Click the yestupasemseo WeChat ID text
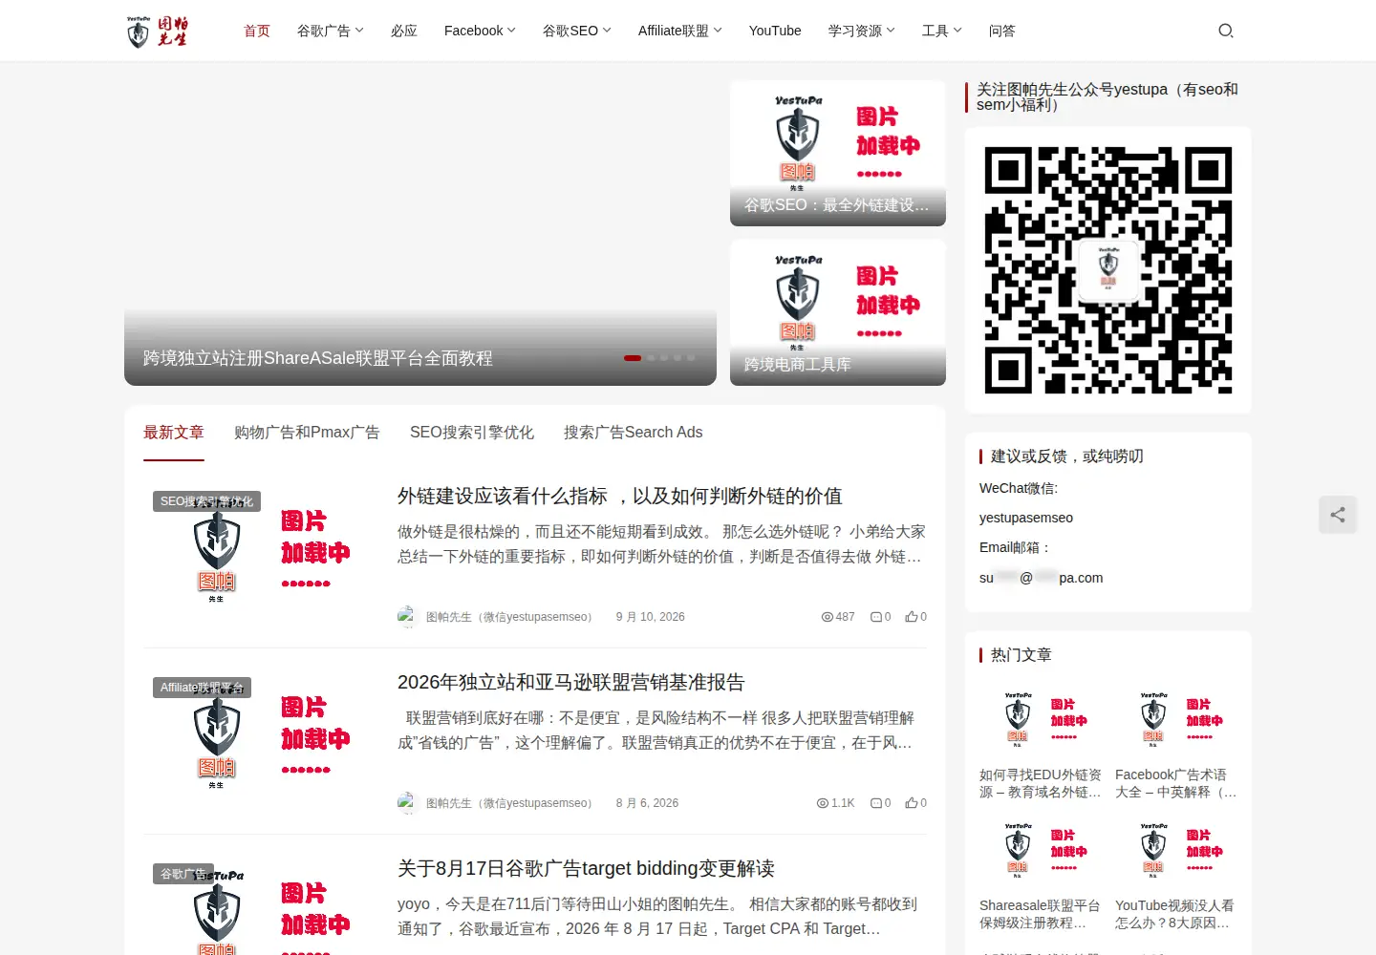Screen dimensions: 1376x955 [x=1026, y=518]
